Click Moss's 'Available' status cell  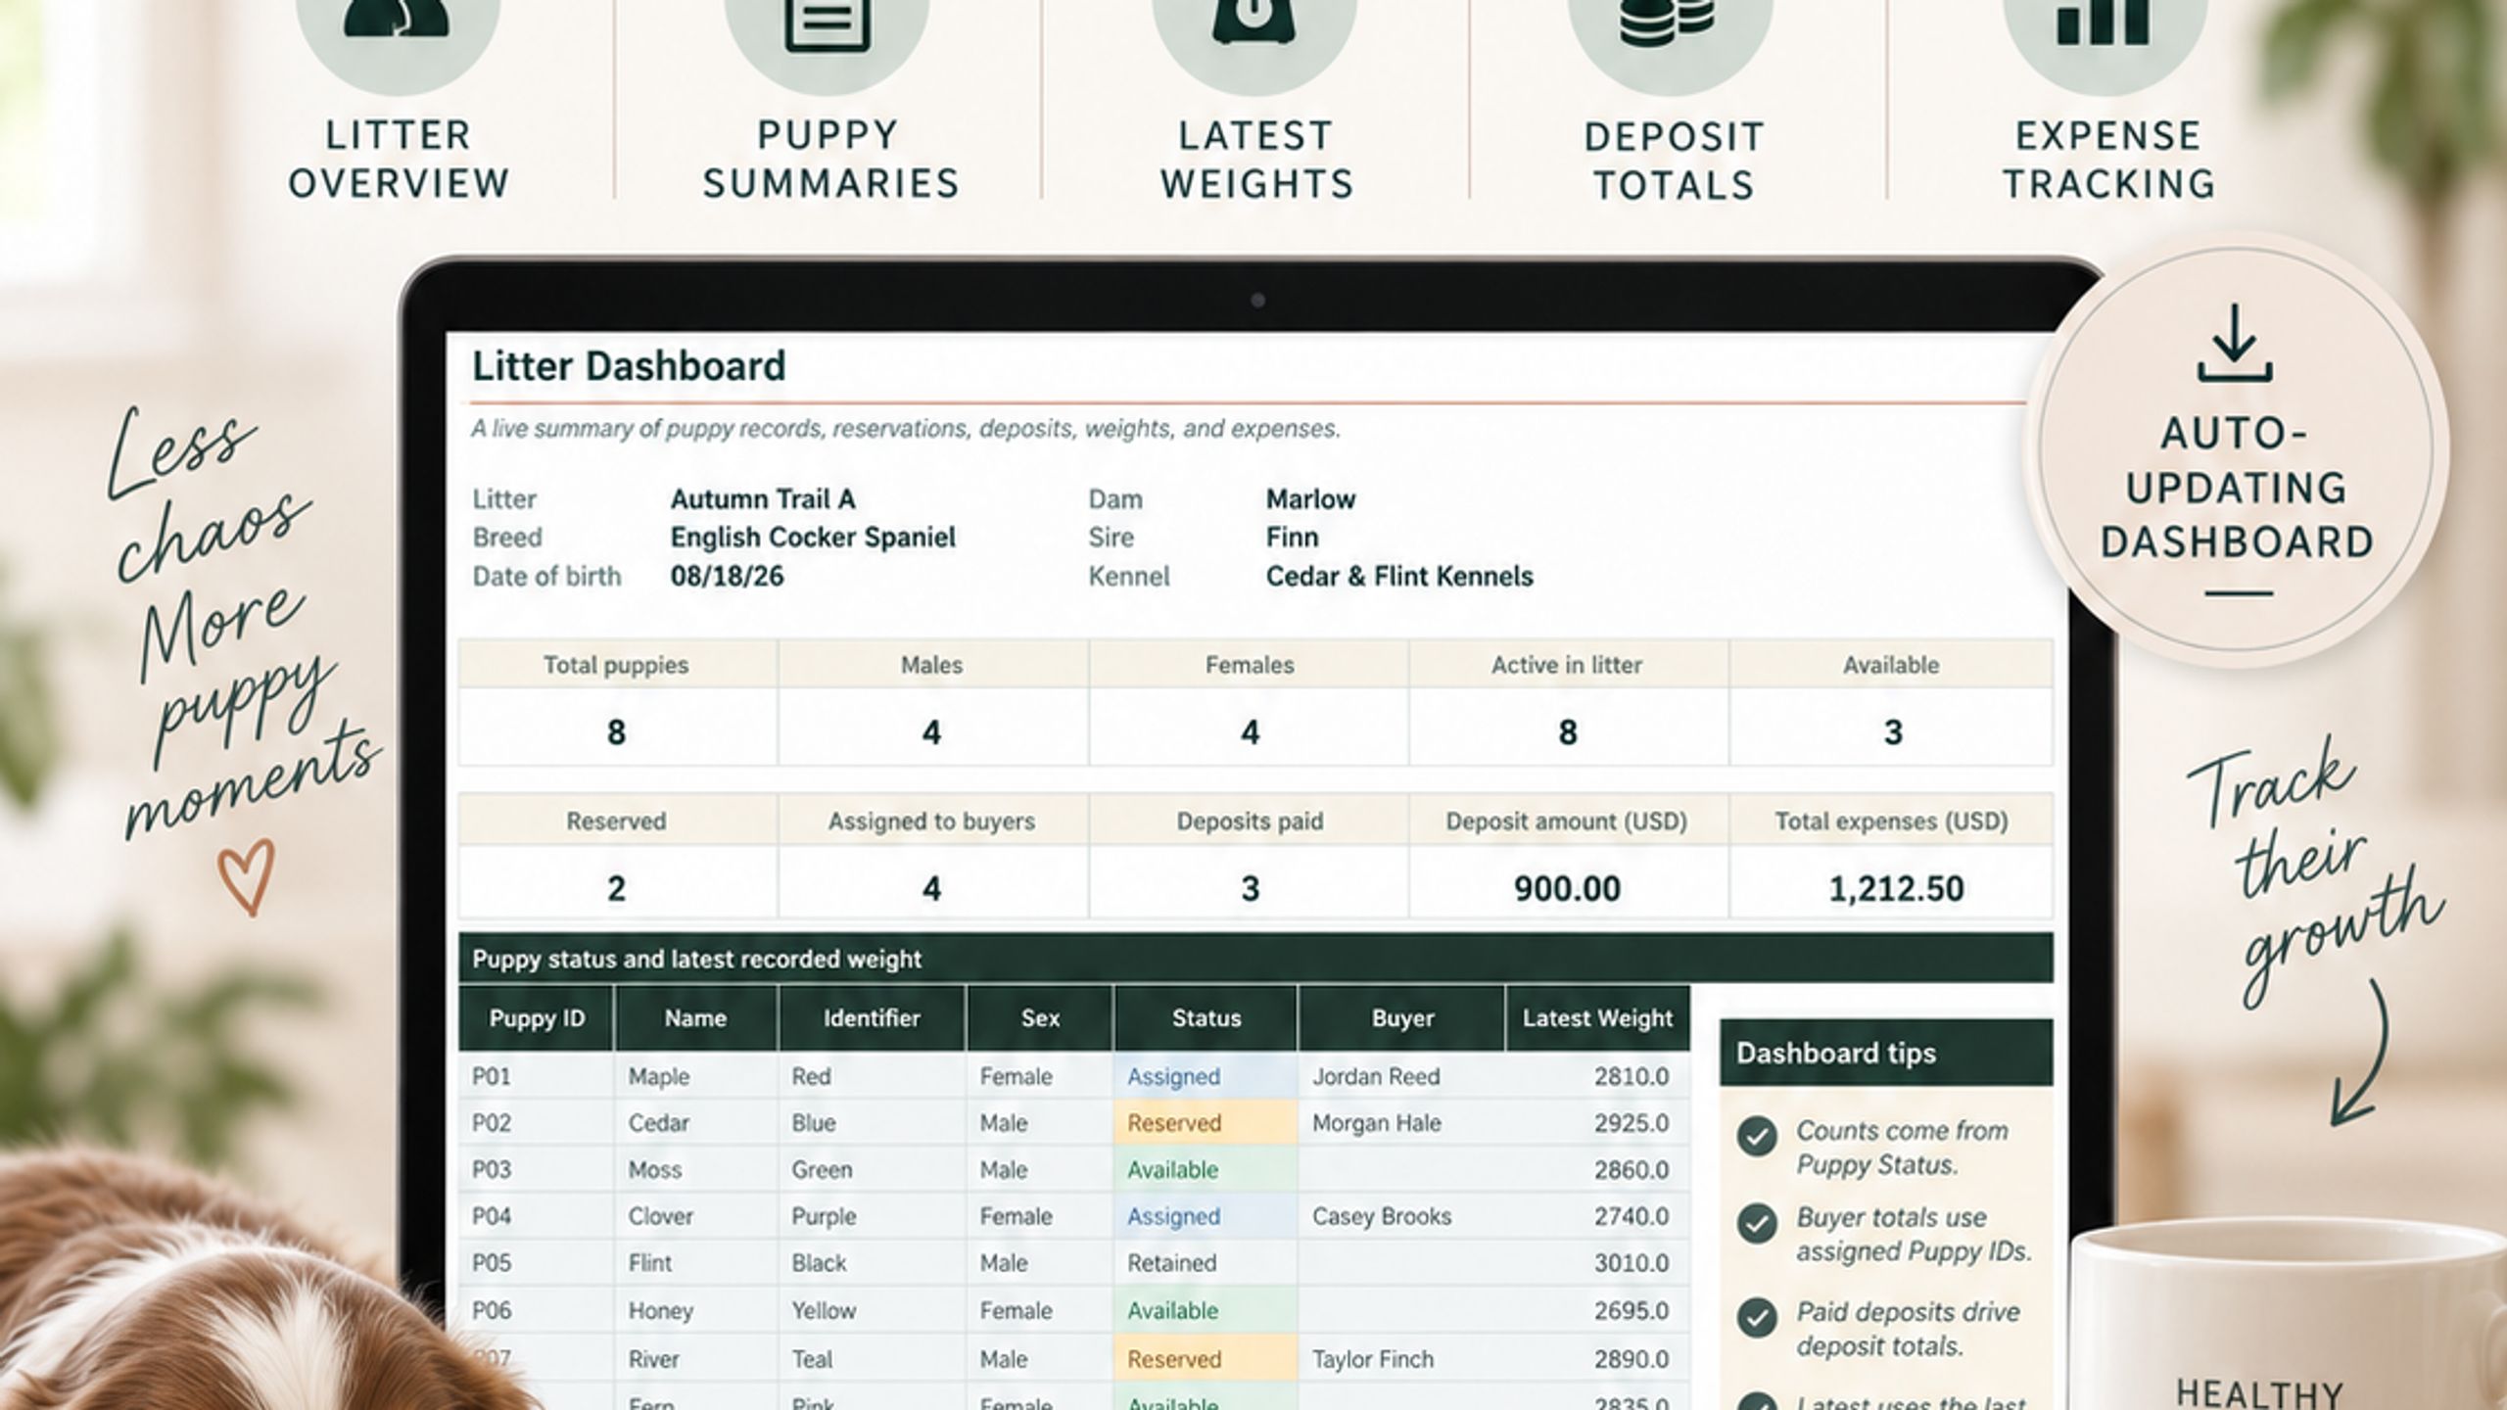1206,1170
